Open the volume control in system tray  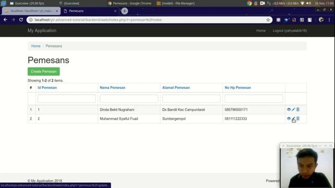(x=308, y=3)
